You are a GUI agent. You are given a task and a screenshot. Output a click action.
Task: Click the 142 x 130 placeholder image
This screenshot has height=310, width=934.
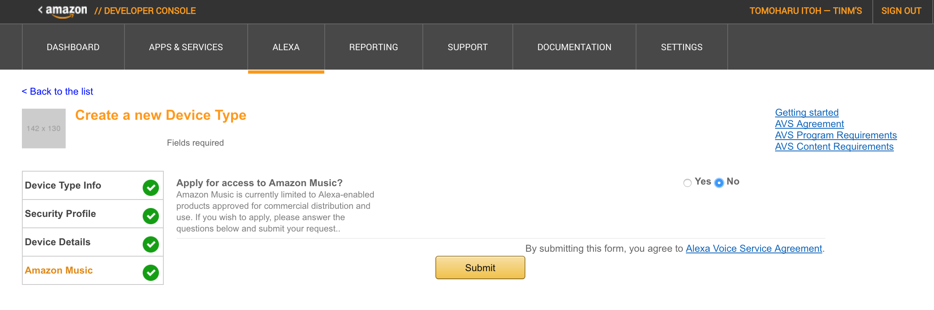pos(44,128)
